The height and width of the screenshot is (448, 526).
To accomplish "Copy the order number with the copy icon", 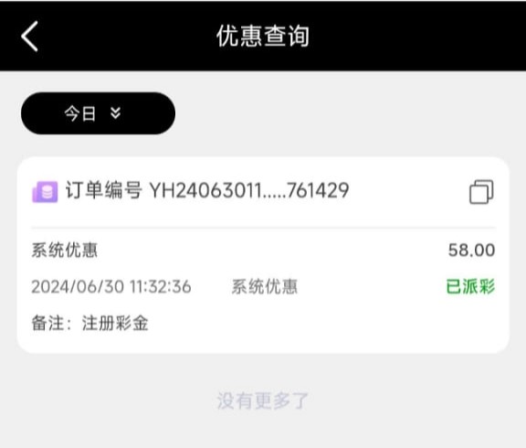I will click(x=481, y=192).
